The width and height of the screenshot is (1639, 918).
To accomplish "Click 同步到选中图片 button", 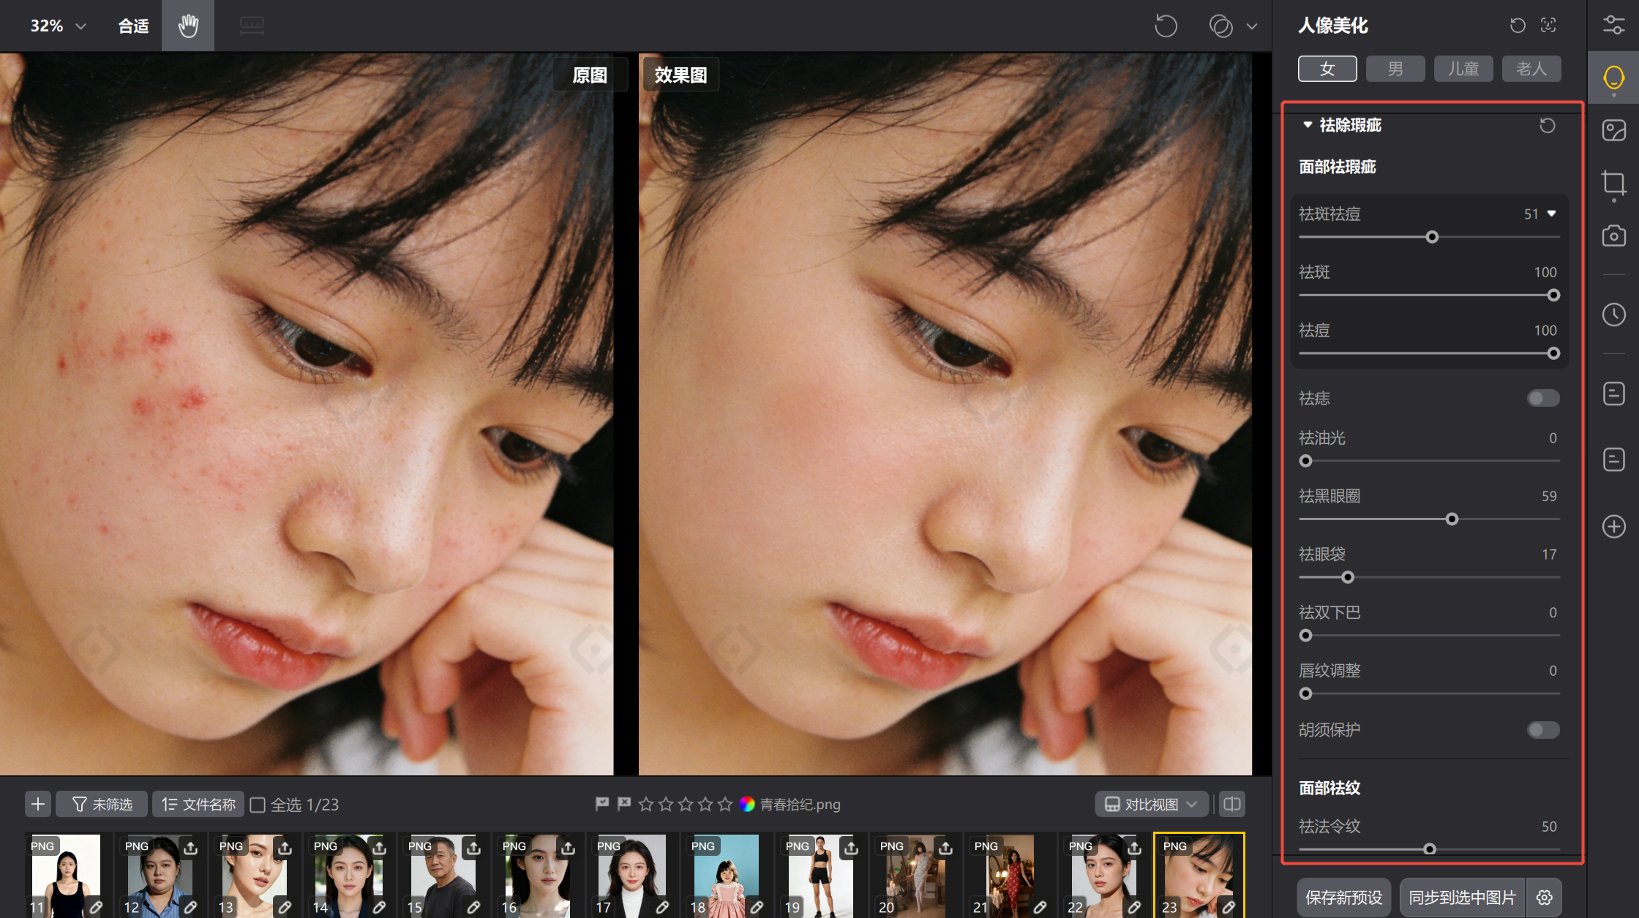I will (x=1462, y=898).
